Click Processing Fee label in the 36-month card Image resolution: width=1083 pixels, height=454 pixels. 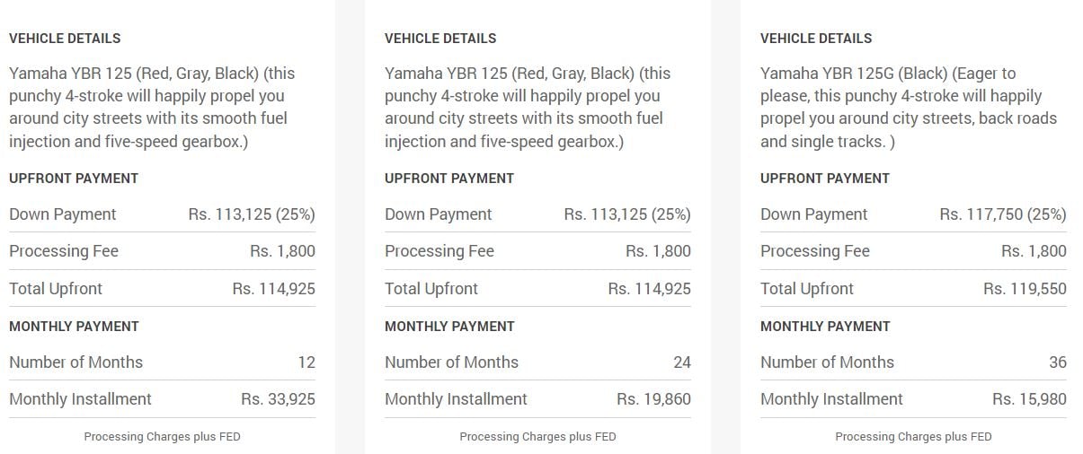815,251
